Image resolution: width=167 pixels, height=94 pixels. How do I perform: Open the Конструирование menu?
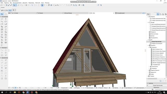(17, 3)
